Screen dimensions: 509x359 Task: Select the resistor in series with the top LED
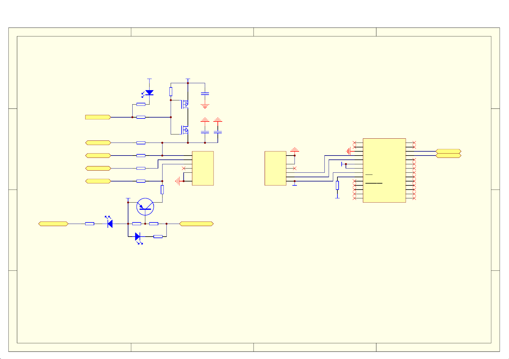141,104
